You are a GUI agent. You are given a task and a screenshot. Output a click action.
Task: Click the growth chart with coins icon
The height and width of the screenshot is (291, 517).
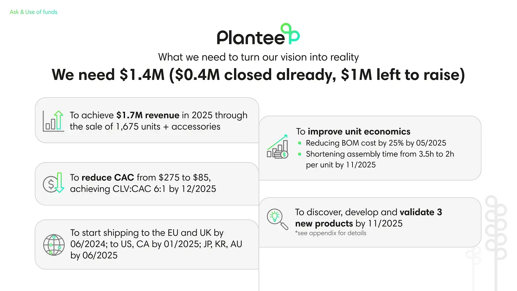pos(278,146)
